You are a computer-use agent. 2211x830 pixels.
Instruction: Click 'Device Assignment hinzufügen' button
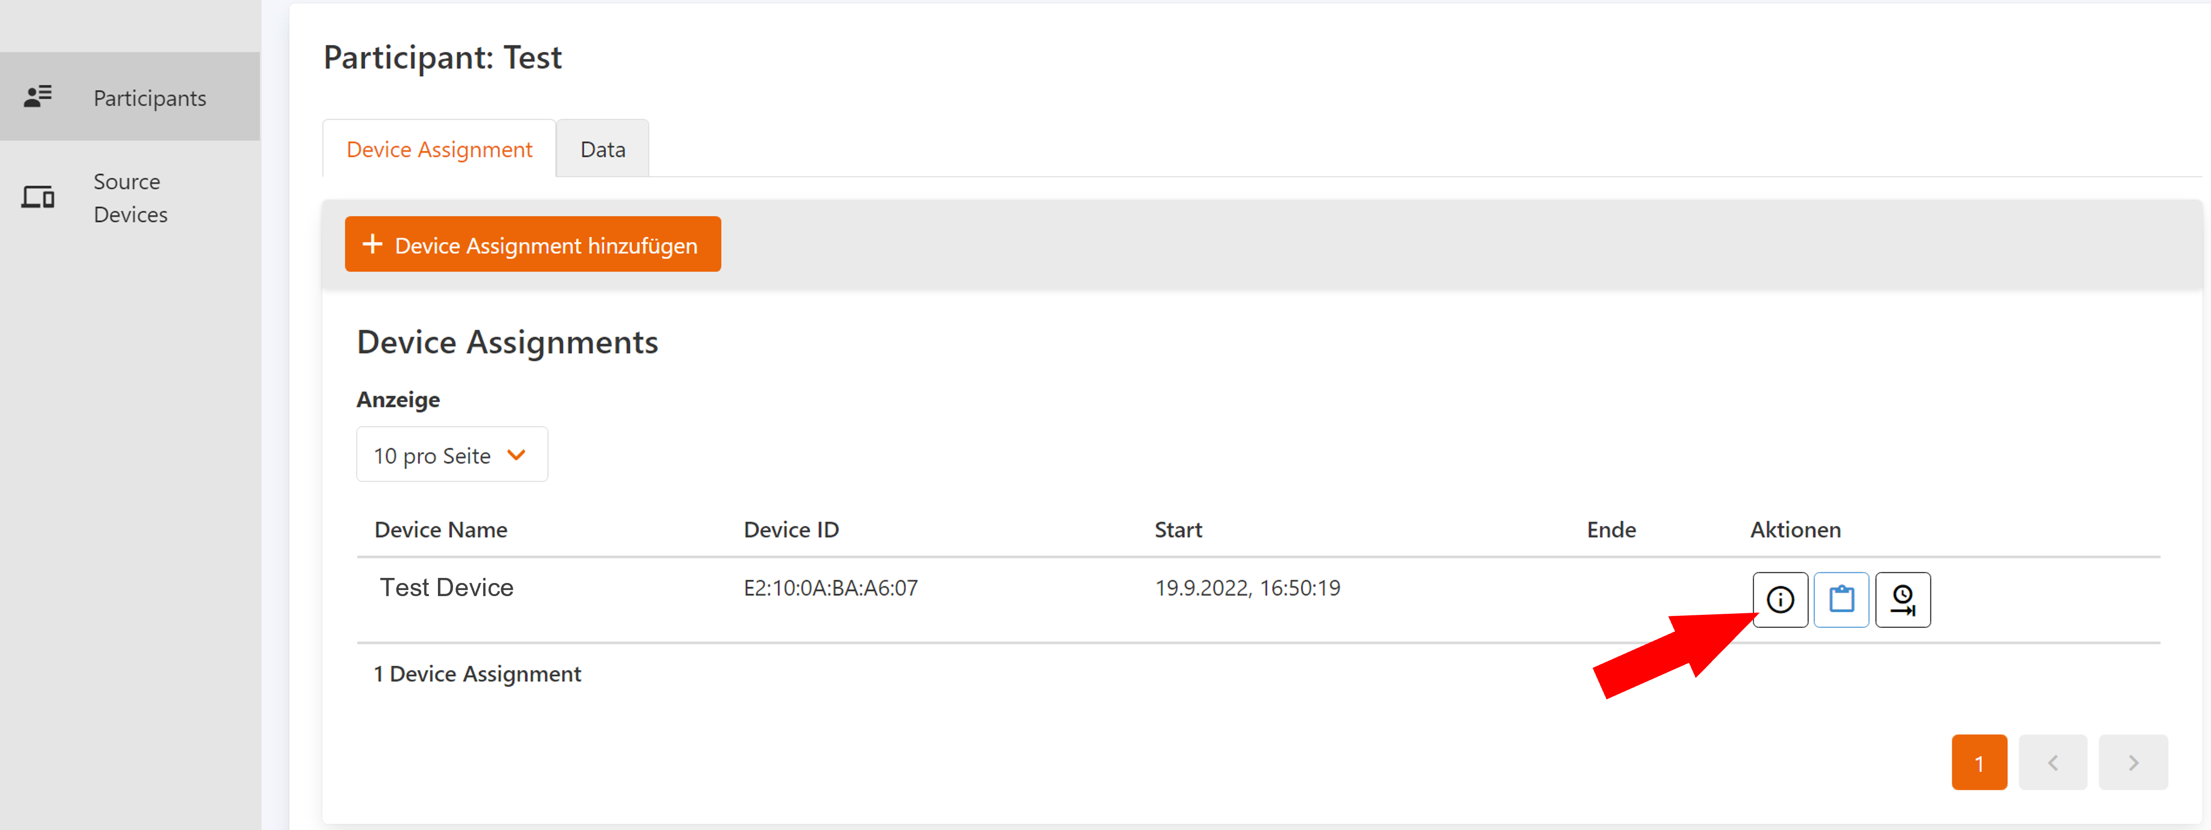coord(532,245)
